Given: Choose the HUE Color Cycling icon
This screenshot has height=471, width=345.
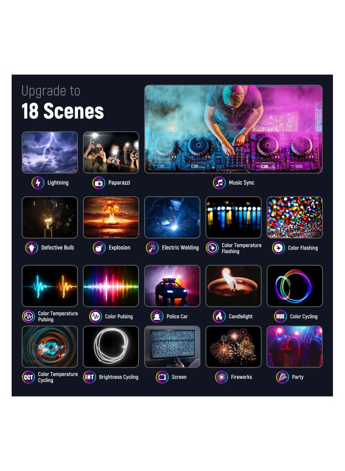Looking at the screenshot, I should tap(280, 316).
